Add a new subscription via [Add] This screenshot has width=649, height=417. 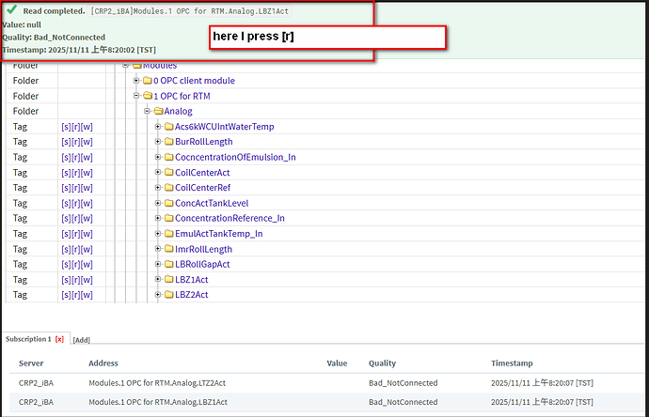coord(82,340)
